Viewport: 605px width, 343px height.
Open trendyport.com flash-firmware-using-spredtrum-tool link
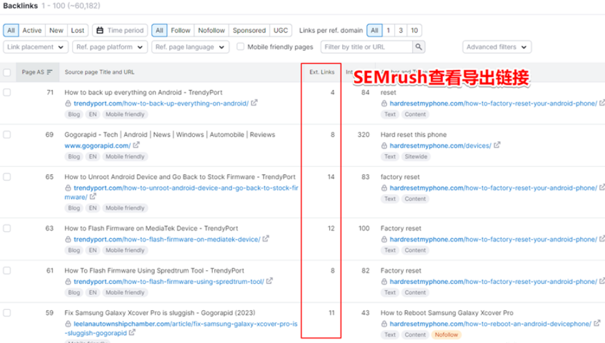click(x=168, y=282)
